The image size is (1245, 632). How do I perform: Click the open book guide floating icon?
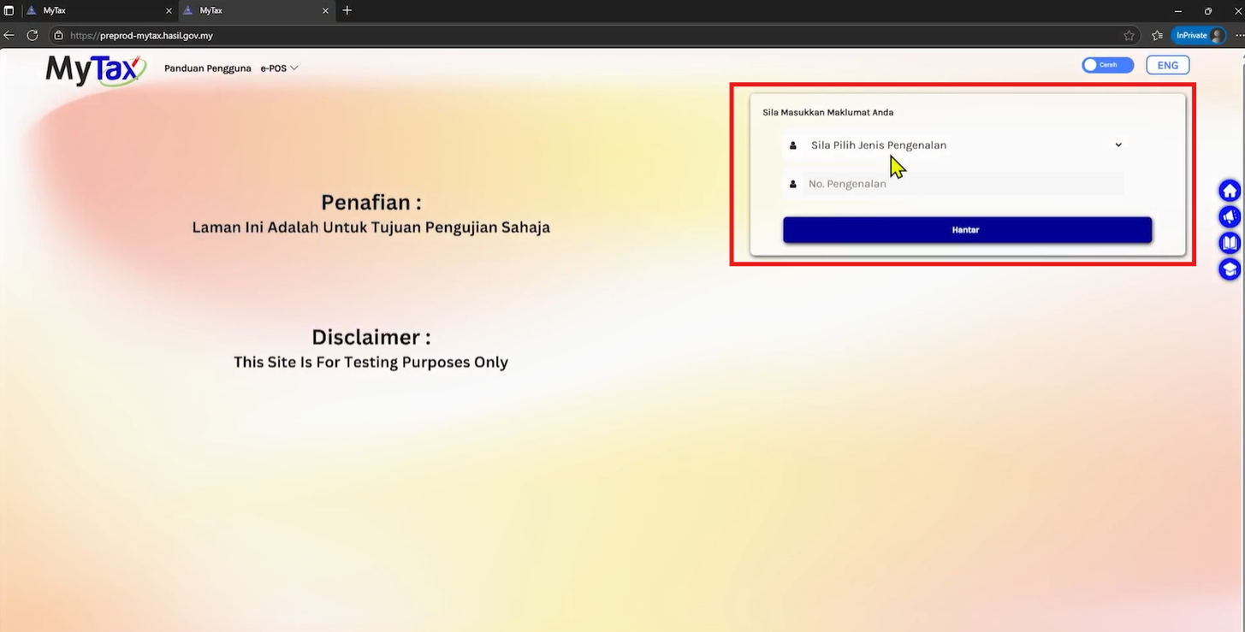tap(1230, 244)
